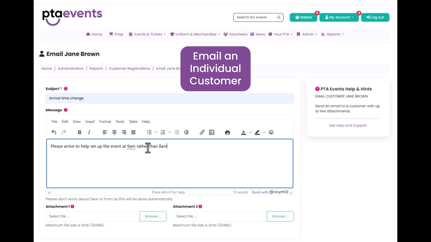Viewport: 431px width, 242px height.
Task: Expand Events & Tickets menu
Action: pyautogui.click(x=147, y=34)
